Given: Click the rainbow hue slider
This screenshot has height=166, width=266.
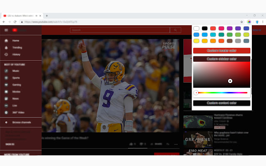Looking at the screenshot, I should click(x=222, y=93).
